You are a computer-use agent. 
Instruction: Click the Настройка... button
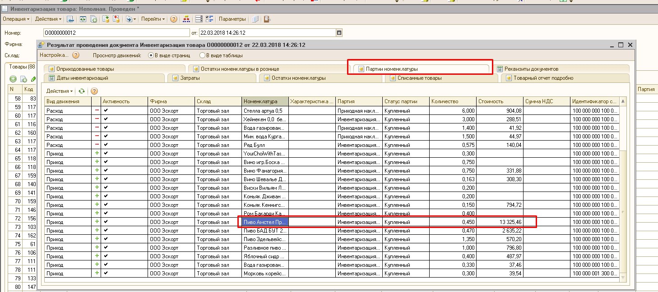[x=54, y=55]
